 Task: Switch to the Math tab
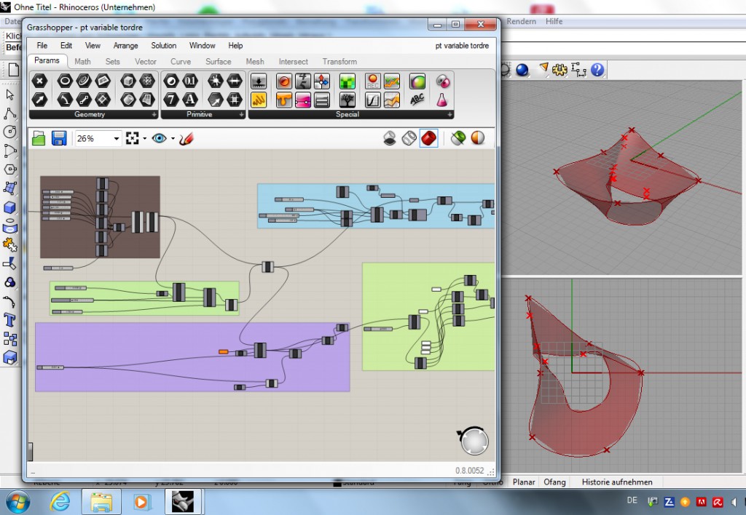(x=82, y=62)
